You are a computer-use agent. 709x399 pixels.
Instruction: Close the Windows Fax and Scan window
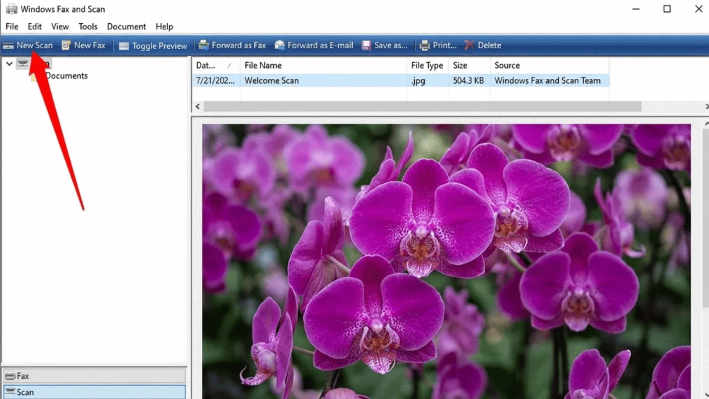point(698,9)
